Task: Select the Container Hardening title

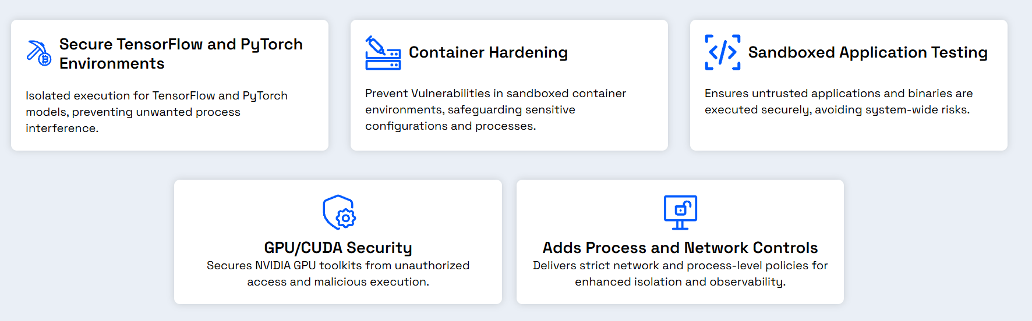Action: (x=488, y=52)
